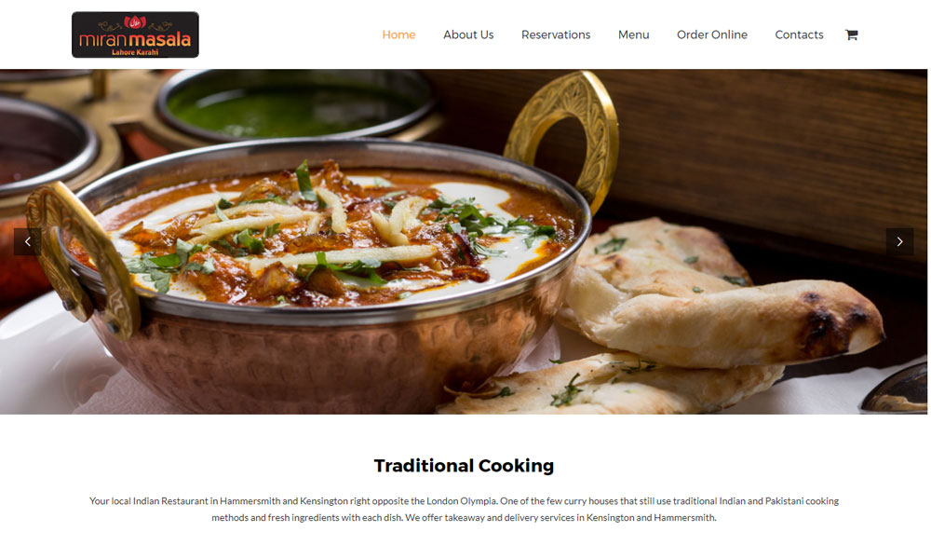Click the spoon at slider's corner

click(897, 391)
